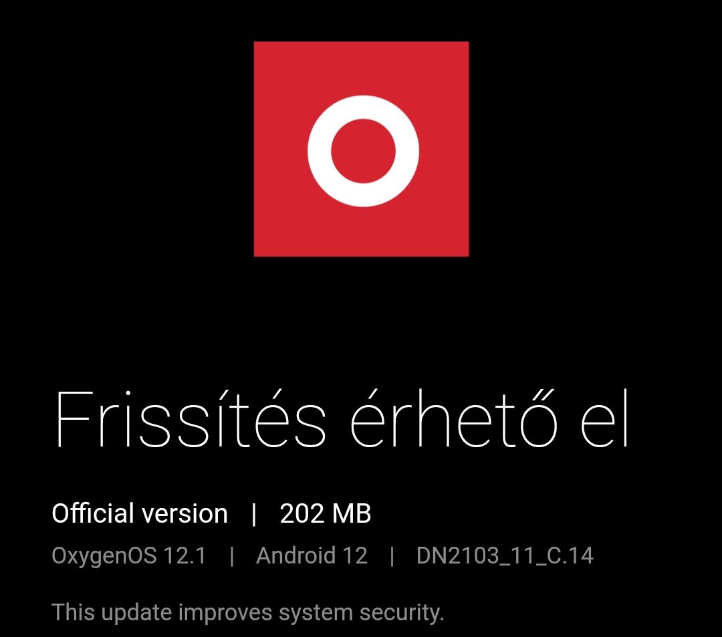Click the Android 12 label
The width and height of the screenshot is (722, 637).
[x=312, y=555]
